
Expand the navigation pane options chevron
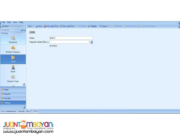pyautogui.click(x=24, y=107)
